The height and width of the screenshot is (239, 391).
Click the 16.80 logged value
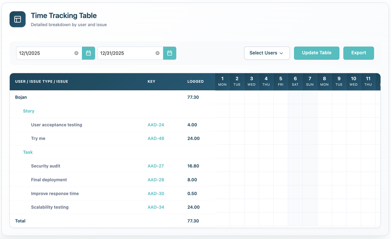(x=193, y=166)
